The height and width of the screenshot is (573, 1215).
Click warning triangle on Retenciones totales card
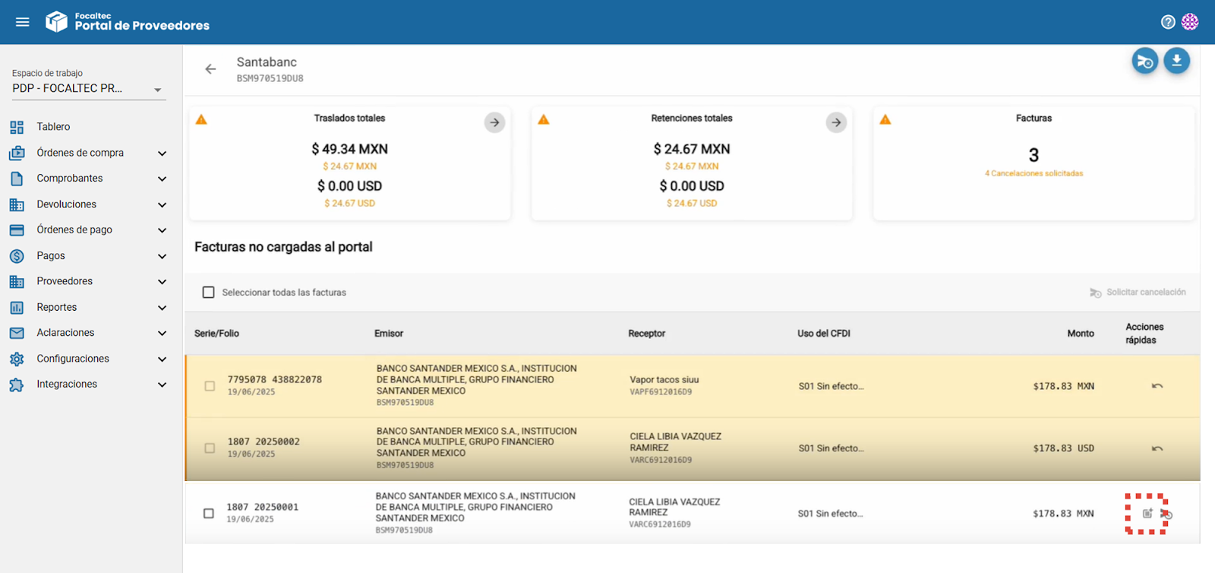544,119
